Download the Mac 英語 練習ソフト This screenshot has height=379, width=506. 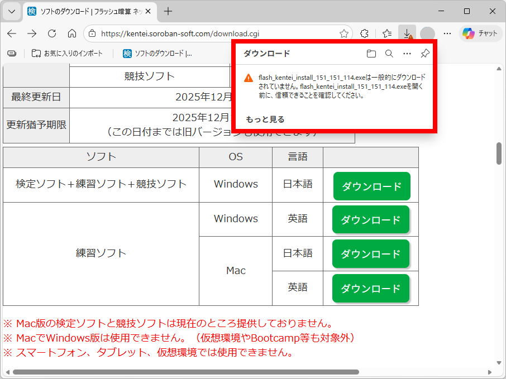(x=370, y=288)
